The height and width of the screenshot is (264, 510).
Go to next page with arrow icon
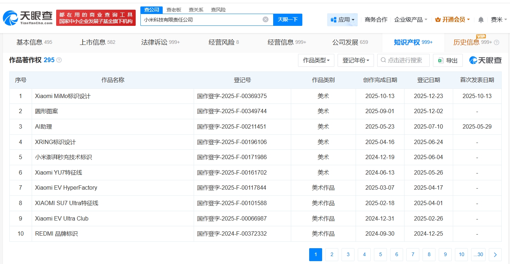(495, 255)
